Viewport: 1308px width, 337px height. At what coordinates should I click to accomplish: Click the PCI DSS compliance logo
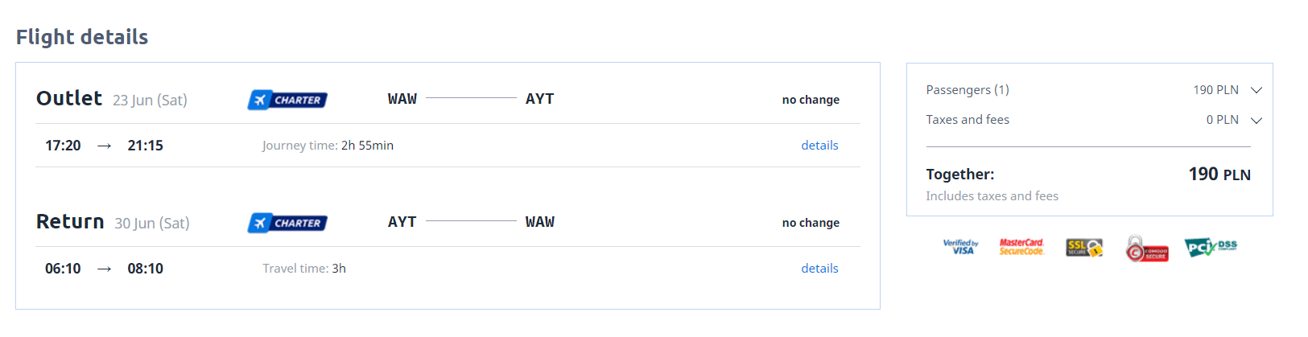click(x=1211, y=247)
